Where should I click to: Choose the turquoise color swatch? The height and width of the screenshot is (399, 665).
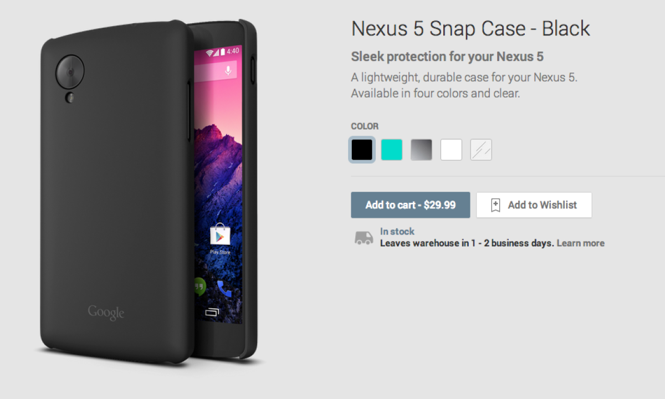[x=392, y=150]
